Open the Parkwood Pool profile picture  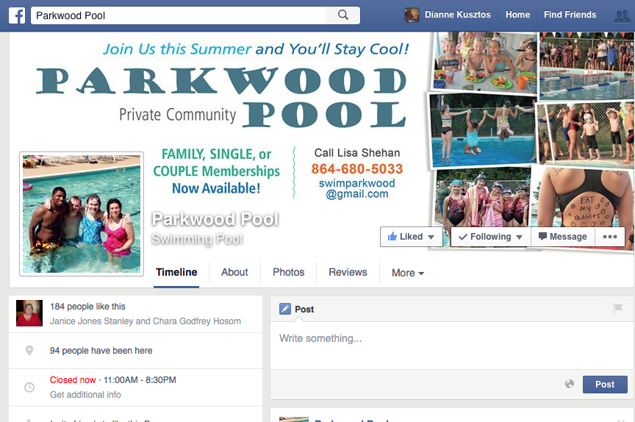pyautogui.click(x=82, y=214)
